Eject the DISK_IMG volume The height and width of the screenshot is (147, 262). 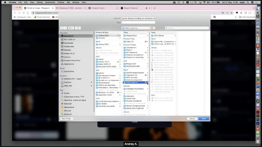pos(91,86)
